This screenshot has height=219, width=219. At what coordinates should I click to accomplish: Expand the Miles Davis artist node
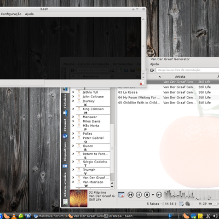[x=73, y=121]
